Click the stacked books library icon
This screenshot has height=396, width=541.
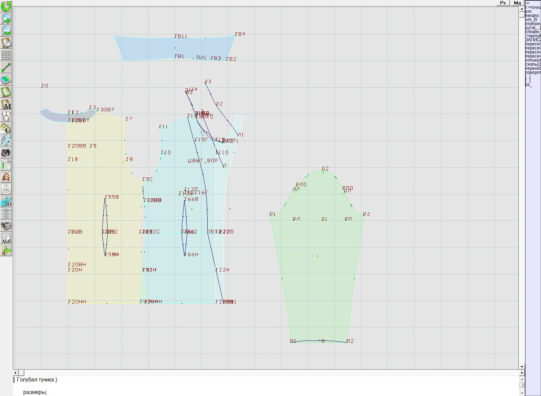pyautogui.click(x=6, y=226)
